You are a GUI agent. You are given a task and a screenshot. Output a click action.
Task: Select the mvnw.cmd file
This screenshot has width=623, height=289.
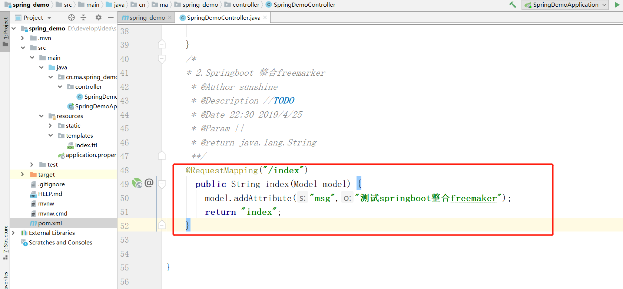49,213
